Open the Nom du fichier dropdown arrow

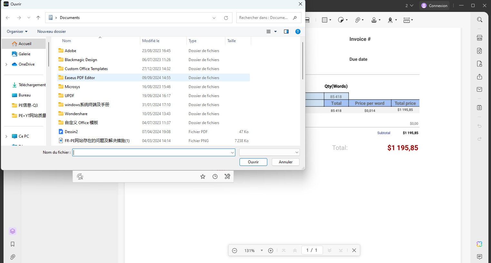232,152
